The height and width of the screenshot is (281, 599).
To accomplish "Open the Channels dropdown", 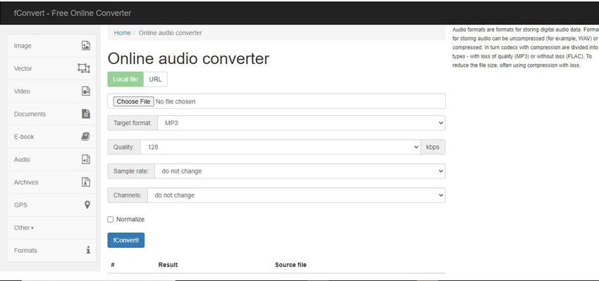I will pos(297,195).
